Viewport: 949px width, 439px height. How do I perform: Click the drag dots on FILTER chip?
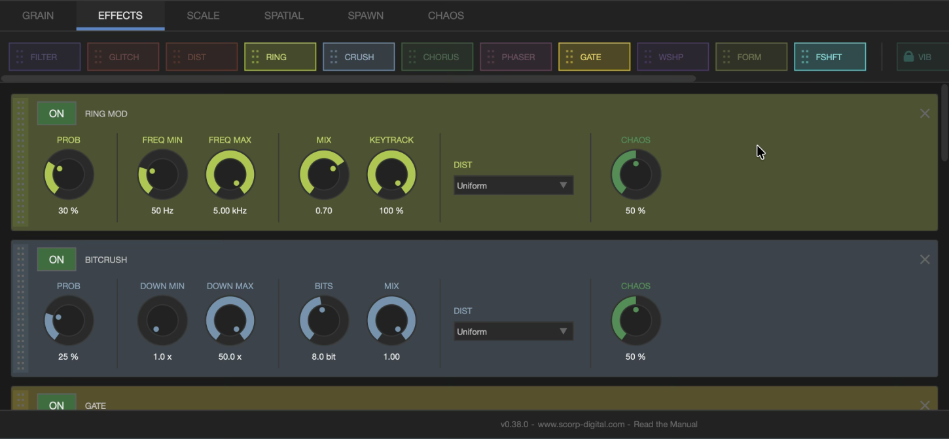pos(20,57)
